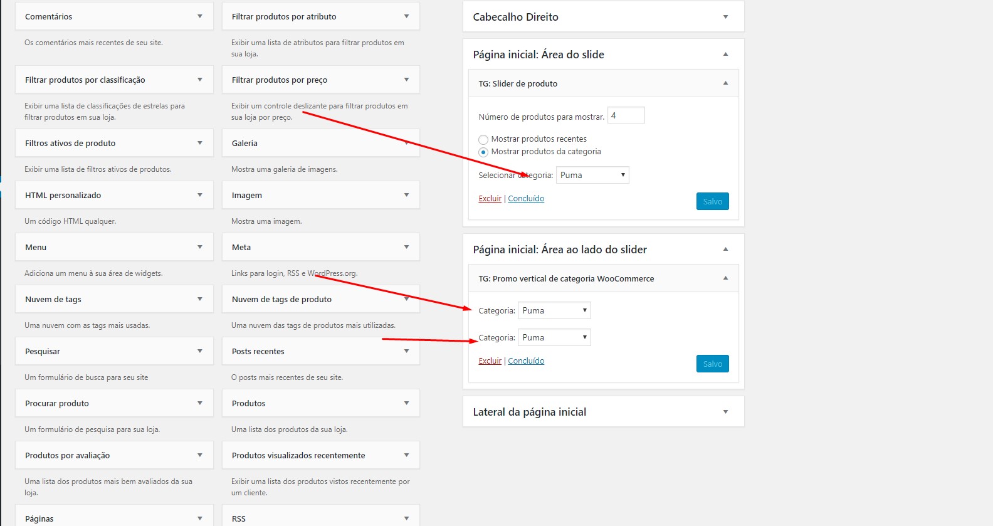993x526 pixels.
Task: Click Salvo in the Promo vertical widget
Action: click(713, 364)
